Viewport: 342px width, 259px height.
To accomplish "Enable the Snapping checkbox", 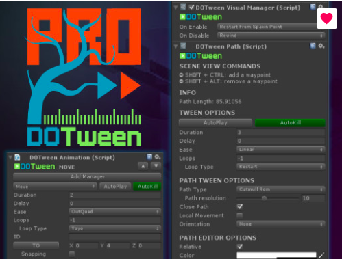I will coord(72,254).
